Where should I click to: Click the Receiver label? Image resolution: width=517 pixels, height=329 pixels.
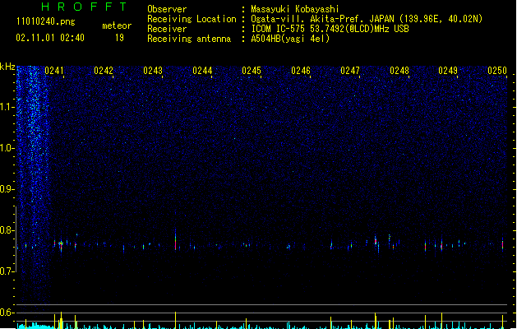pyautogui.click(x=167, y=29)
